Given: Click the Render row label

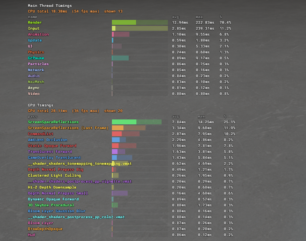Looking at the screenshot, I should pyautogui.click(x=35, y=22).
